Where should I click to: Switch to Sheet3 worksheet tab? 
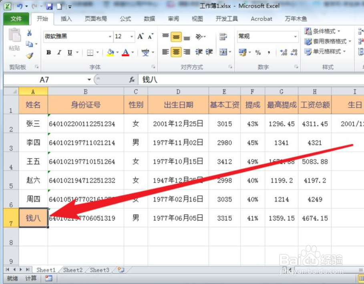click(x=99, y=270)
